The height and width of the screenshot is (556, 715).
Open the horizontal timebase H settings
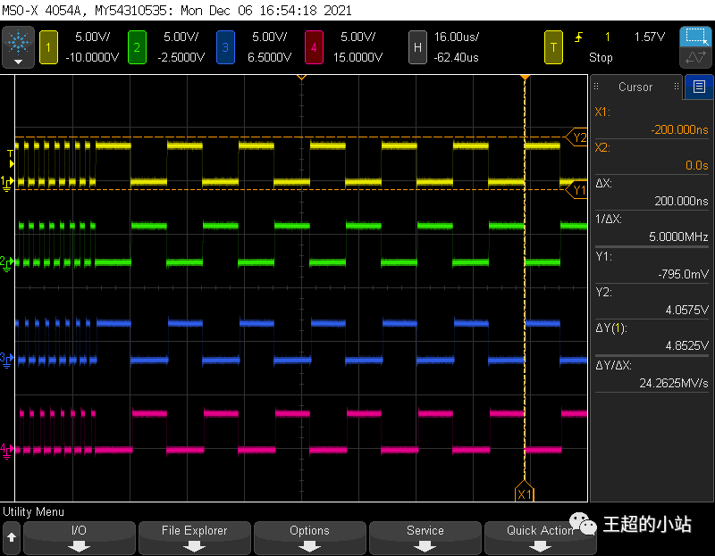coord(416,47)
